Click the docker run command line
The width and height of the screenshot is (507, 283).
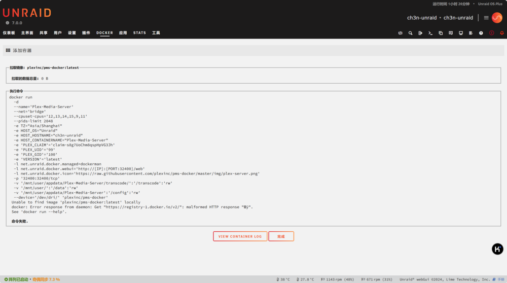pyautogui.click(x=21, y=97)
